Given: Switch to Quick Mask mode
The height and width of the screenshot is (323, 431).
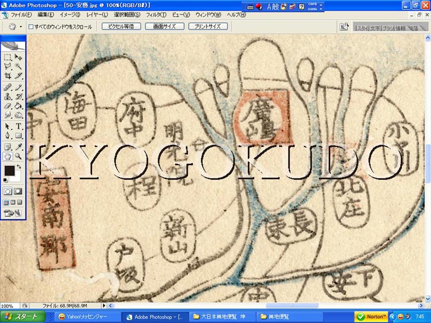Looking at the screenshot, I should pyautogui.click(x=18, y=191).
